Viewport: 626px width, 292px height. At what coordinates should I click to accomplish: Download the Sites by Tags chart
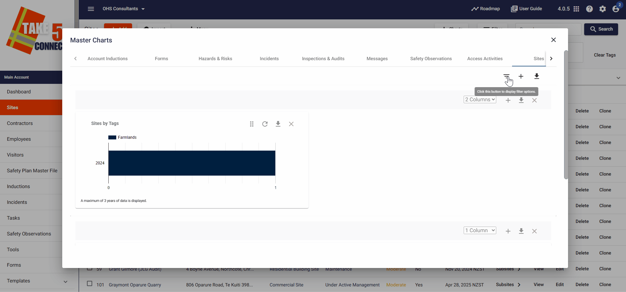[x=278, y=124]
